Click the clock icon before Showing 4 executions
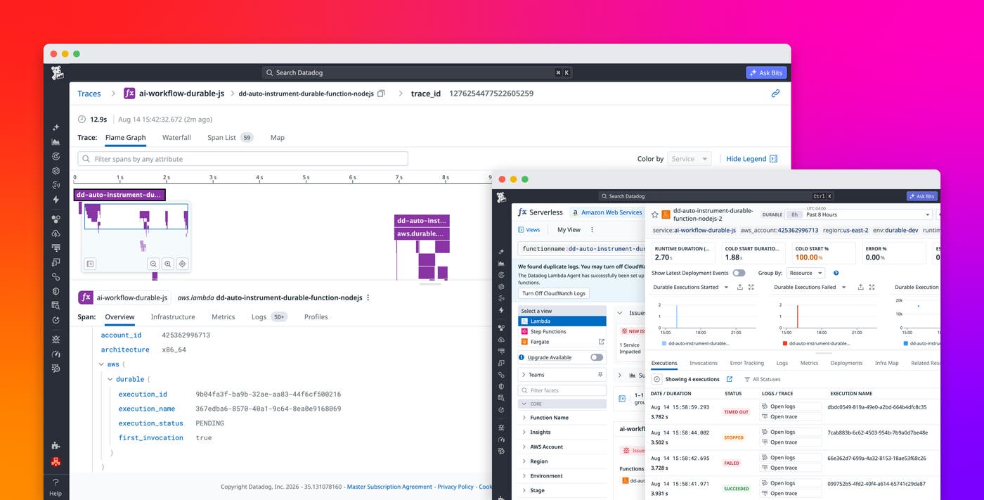 [x=657, y=379]
